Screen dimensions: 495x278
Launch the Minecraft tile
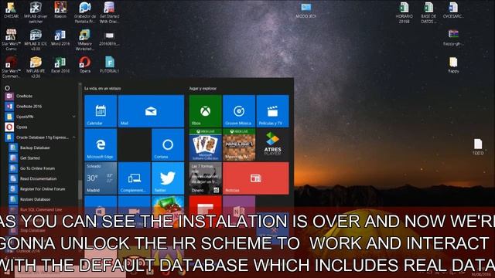click(239, 144)
